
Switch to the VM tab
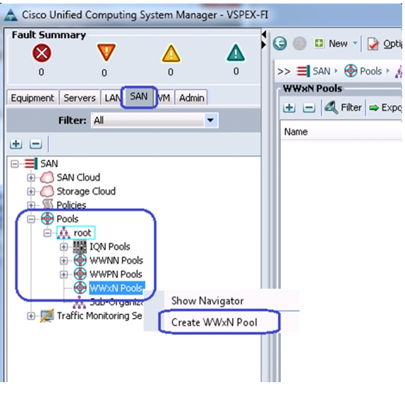(x=164, y=98)
